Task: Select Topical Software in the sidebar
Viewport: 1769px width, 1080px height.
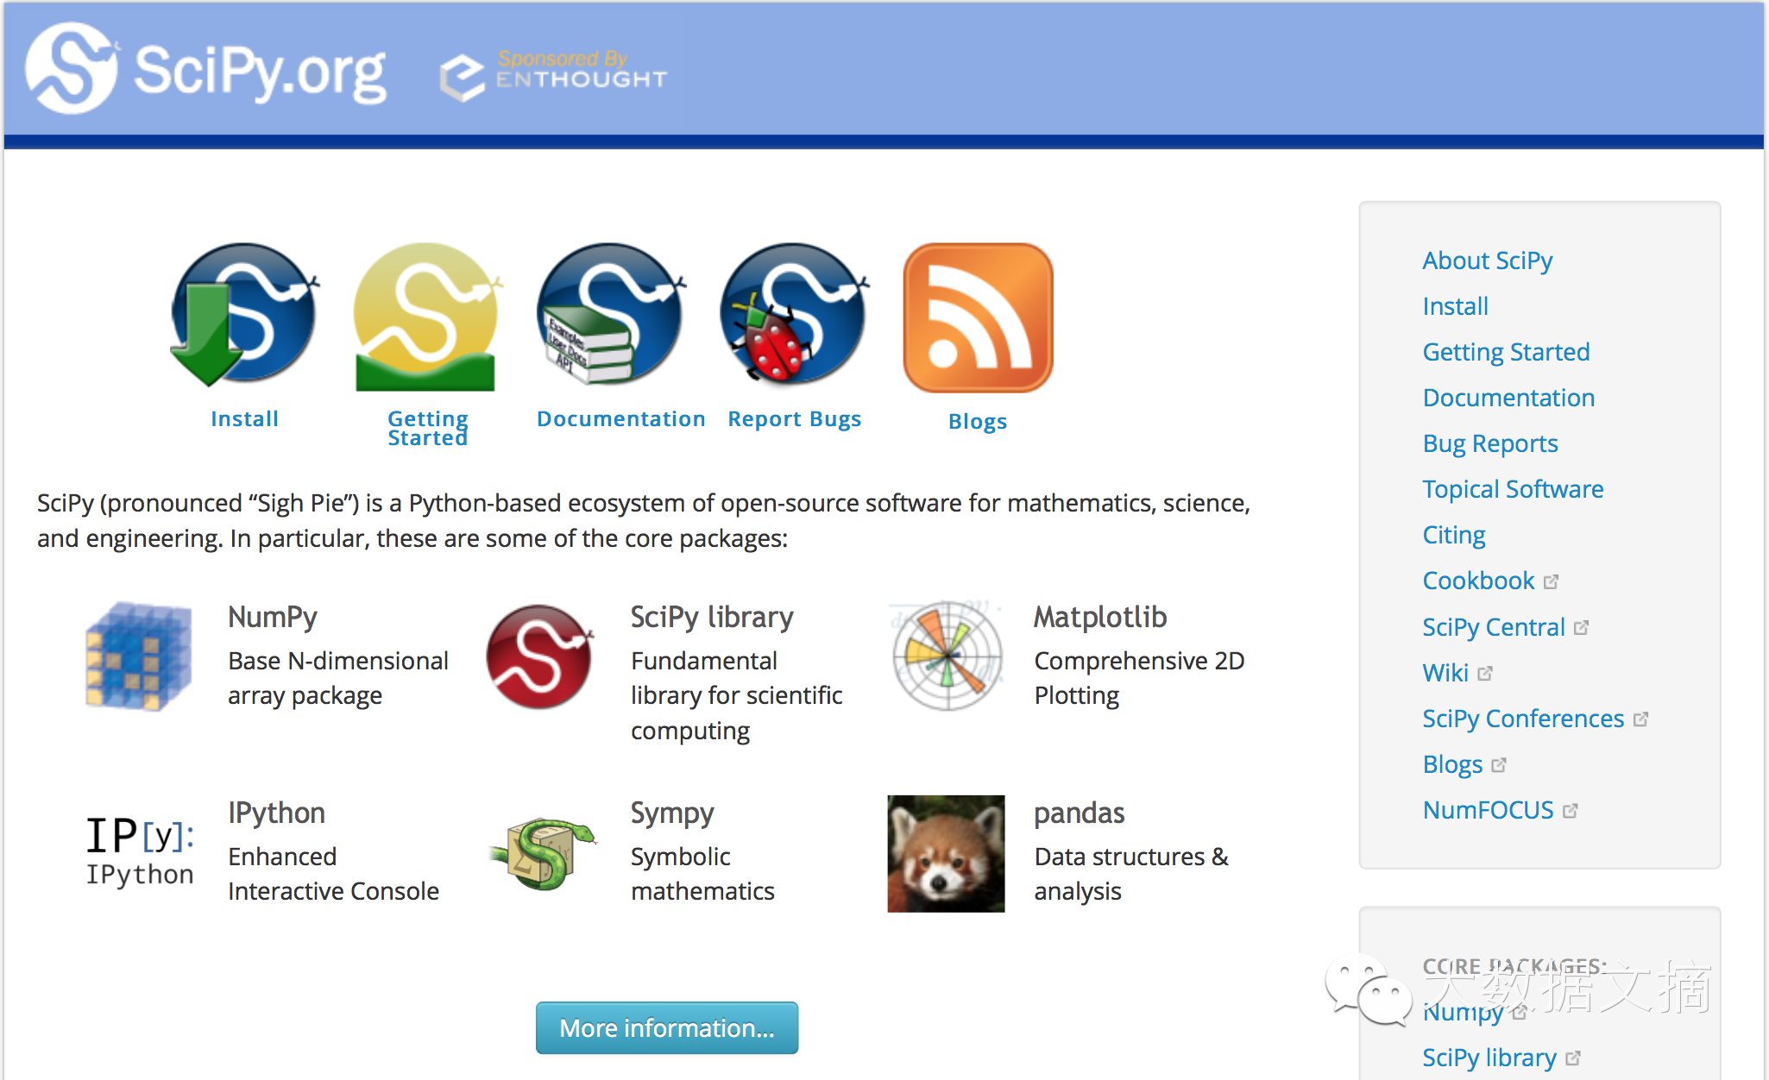Action: pyautogui.click(x=1512, y=489)
